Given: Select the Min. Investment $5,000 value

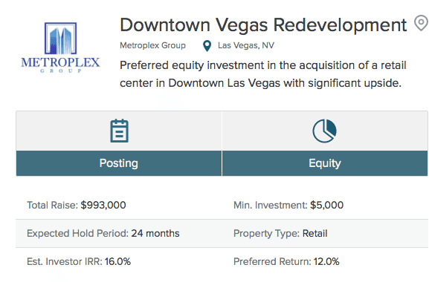Looking at the screenshot, I should coord(326,205).
